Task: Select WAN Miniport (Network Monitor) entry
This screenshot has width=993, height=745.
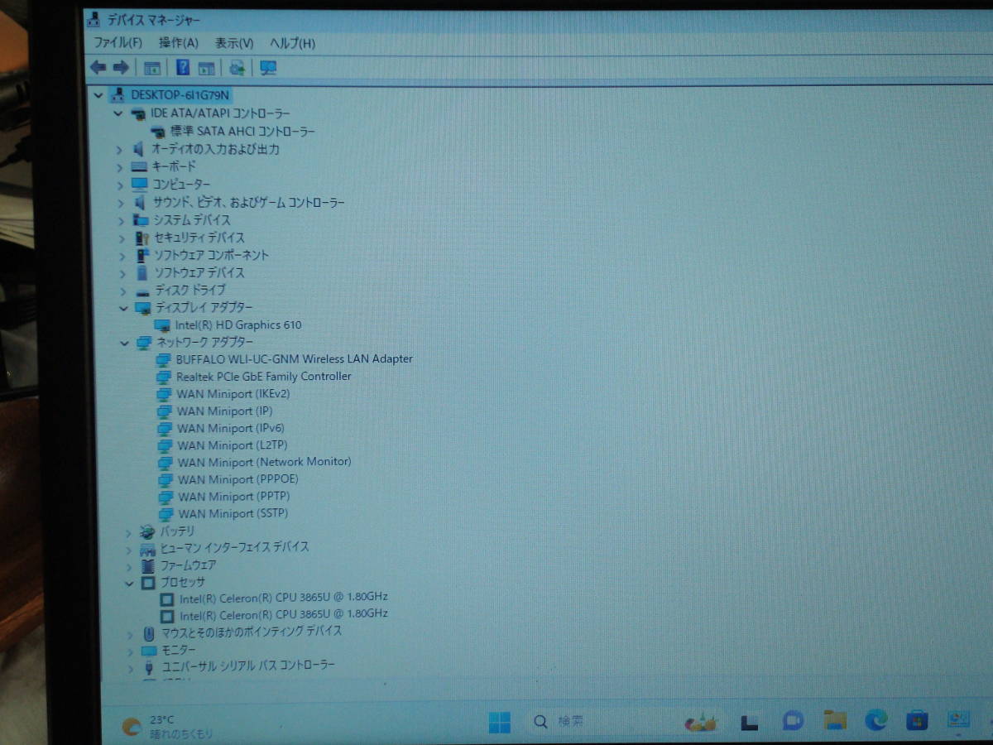Action: click(264, 463)
